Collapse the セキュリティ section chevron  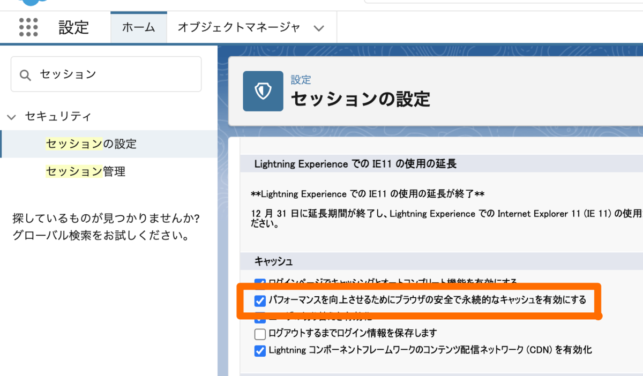click(x=11, y=117)
